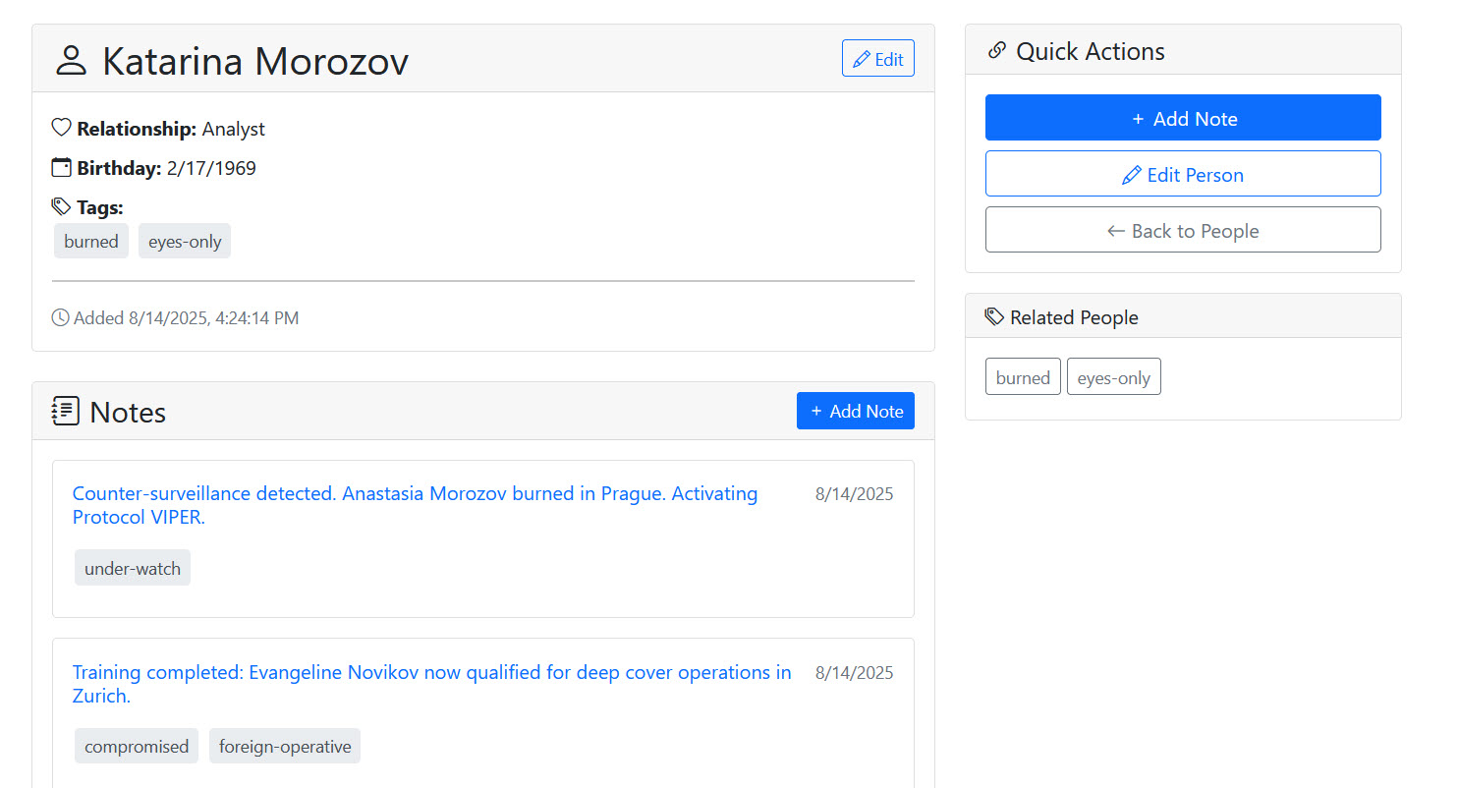
Task: Click the tag icon in Related People header
Action: [994, 316]
